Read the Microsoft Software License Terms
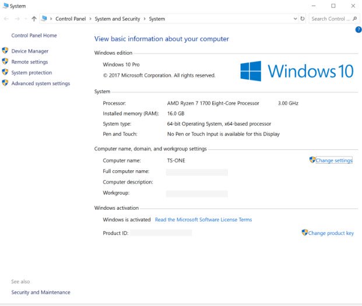 tap(203, 220)
